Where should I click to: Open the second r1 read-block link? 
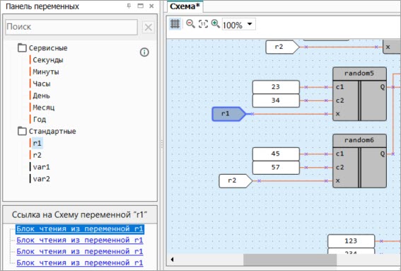tap(80, 241)
